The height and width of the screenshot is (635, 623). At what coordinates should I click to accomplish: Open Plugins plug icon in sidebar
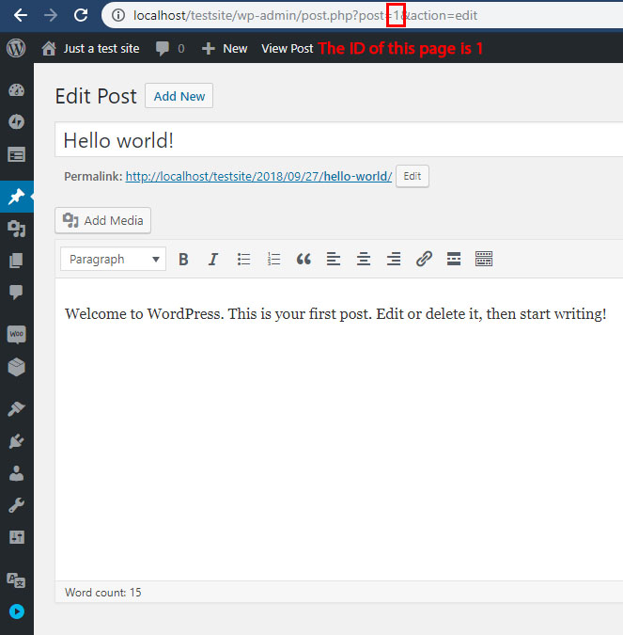17,440
